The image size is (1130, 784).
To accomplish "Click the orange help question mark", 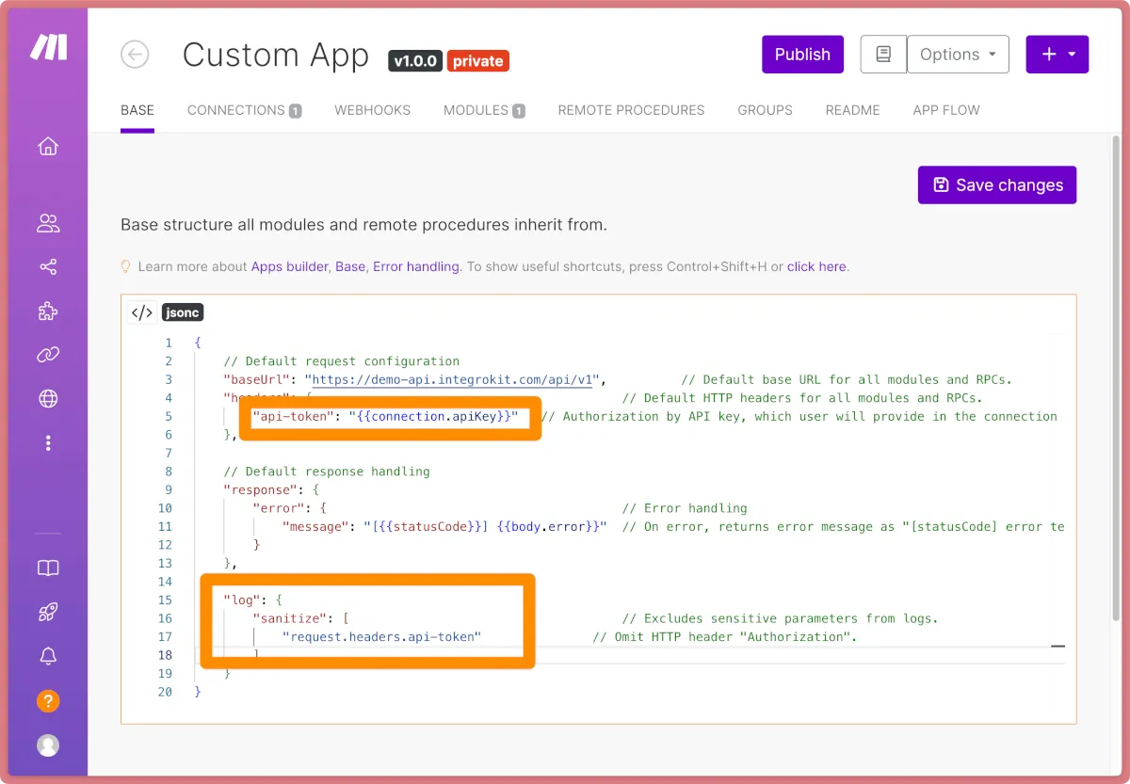I will 48,701.
